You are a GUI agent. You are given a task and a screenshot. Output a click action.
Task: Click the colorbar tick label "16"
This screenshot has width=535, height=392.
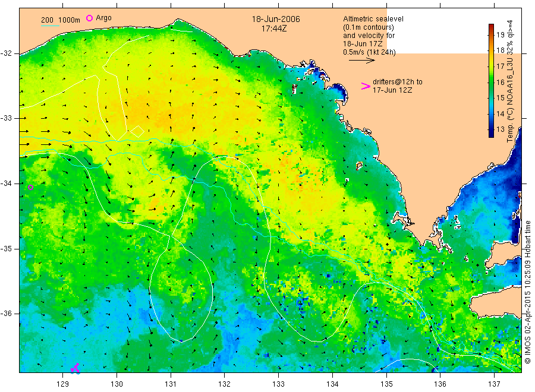tap(500, 82)
